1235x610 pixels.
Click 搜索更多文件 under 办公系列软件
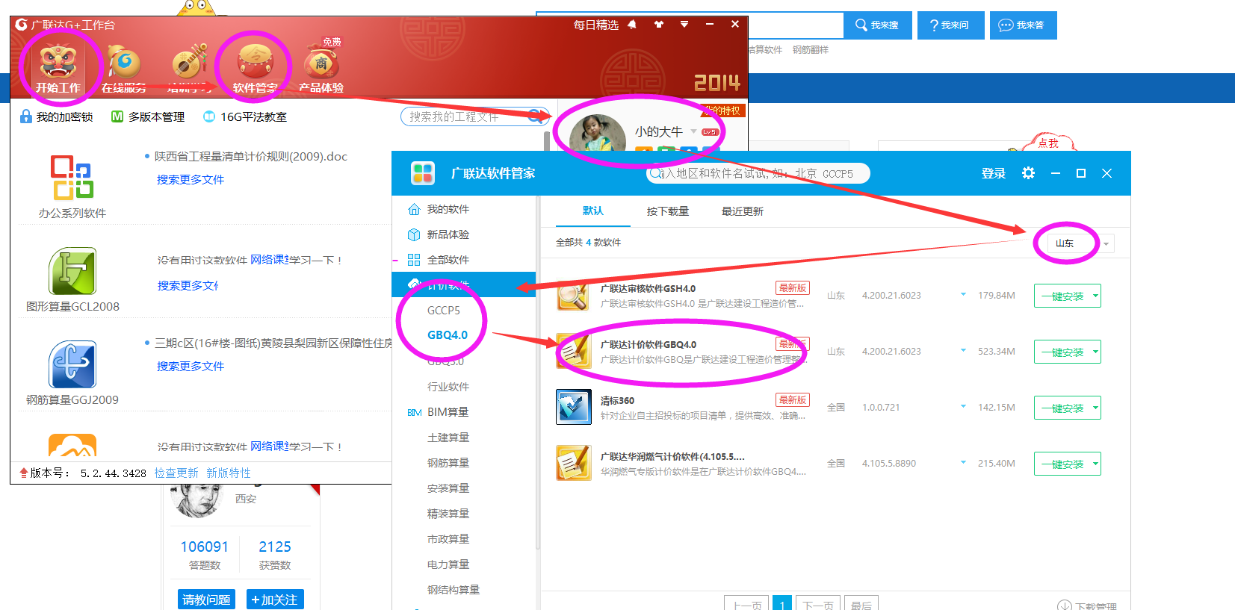[191, 179]
